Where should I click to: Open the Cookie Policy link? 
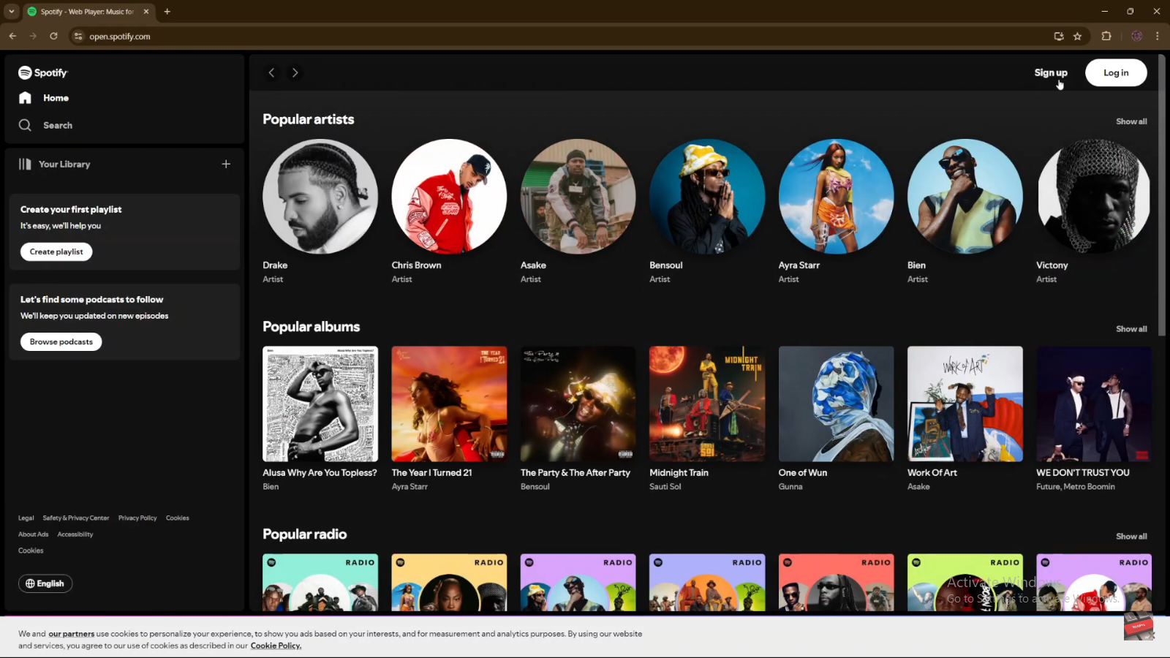(276, 646)
